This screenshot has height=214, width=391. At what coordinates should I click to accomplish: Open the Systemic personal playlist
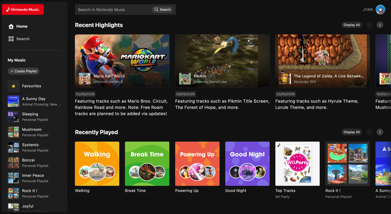tap(35, 147)
